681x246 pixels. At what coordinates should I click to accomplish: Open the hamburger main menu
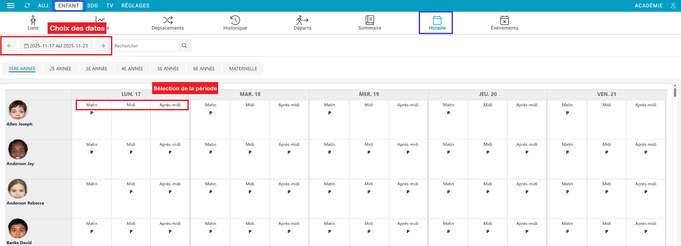[x=10, y=6]
